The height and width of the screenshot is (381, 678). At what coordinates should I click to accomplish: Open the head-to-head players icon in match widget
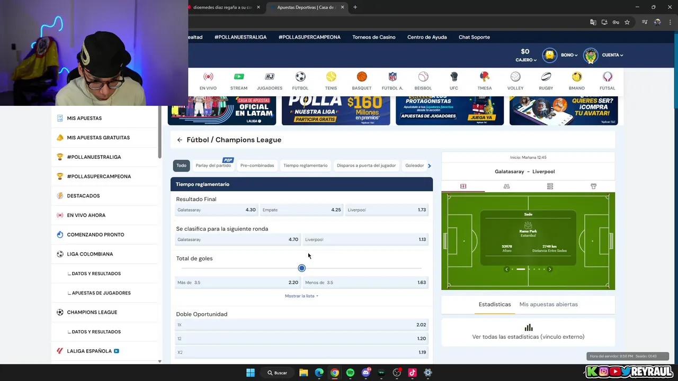click(506, 186)
